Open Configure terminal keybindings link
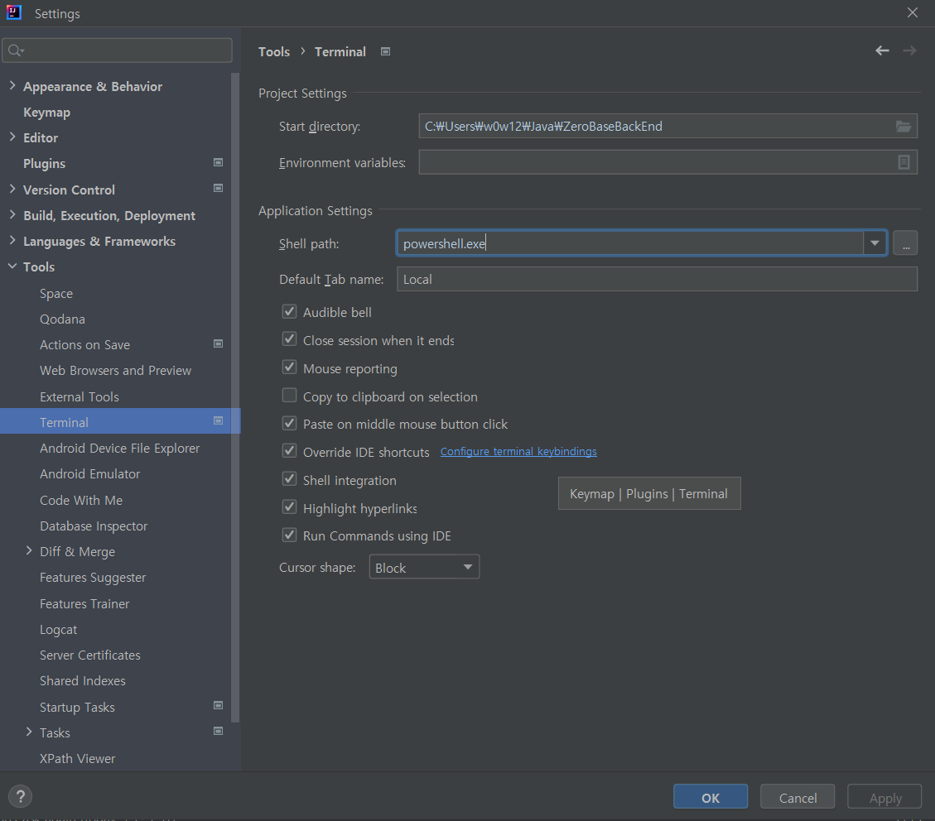Screen dimensions: 935x821 pos(518,452)
